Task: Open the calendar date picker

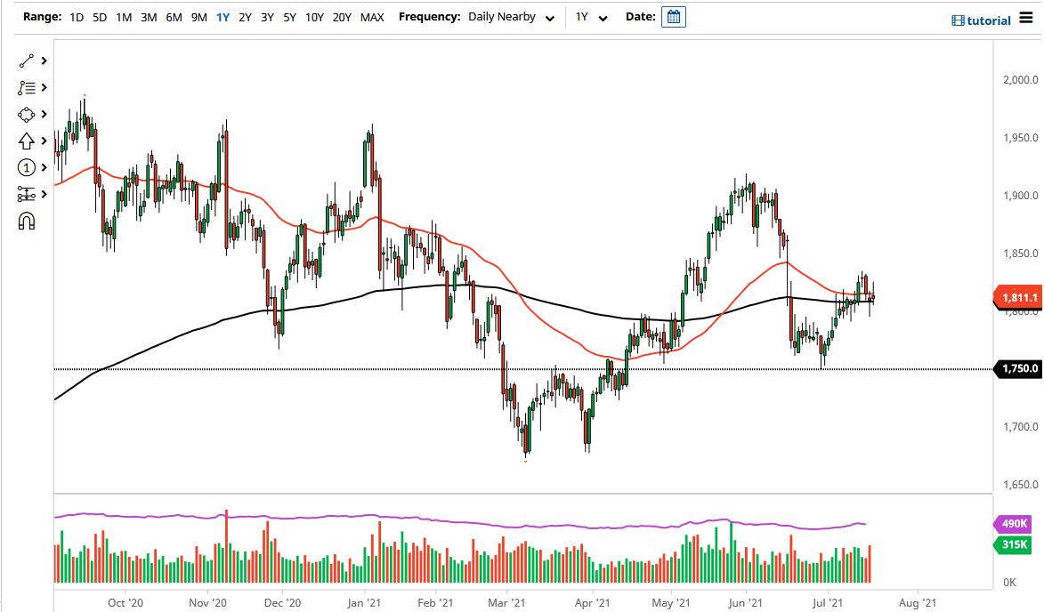Action: click(673, 17)
